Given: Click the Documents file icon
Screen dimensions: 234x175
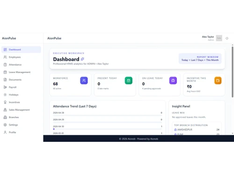Looking at the screenshot, I should (5, 80).
